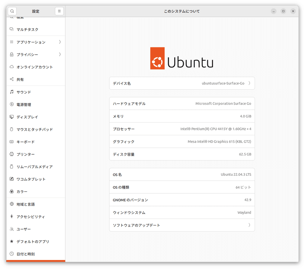
Task: Click the 電源管理 power icon
Action: pyautogui.click(x=12, y=104)
